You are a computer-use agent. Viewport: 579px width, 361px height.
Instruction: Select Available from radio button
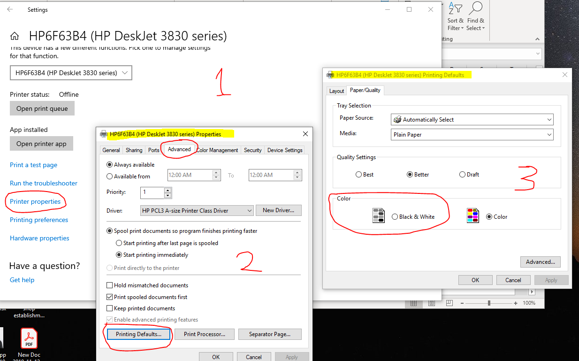pyautogui.click(x=110, y=177)
